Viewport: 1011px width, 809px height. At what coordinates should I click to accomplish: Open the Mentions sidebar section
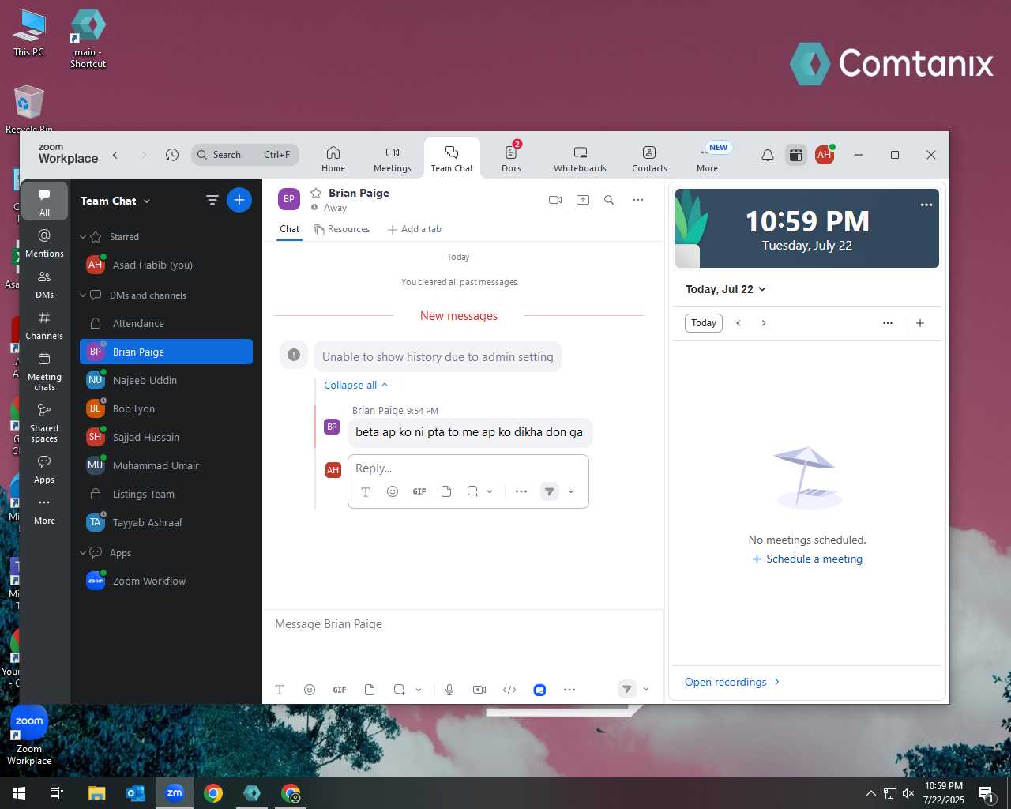[x=44, y=243]
